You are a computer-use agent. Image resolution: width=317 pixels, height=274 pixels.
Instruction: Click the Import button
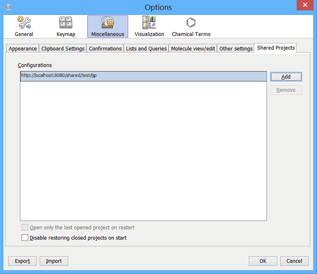click(54, 261)
